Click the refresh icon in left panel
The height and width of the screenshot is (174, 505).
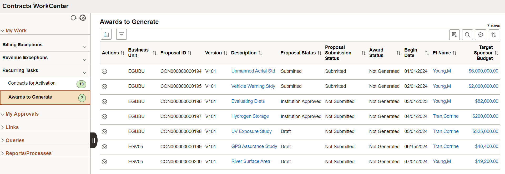(74, 18)
